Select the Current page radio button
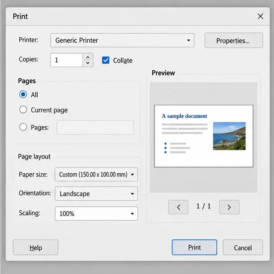 pos(23,110)
